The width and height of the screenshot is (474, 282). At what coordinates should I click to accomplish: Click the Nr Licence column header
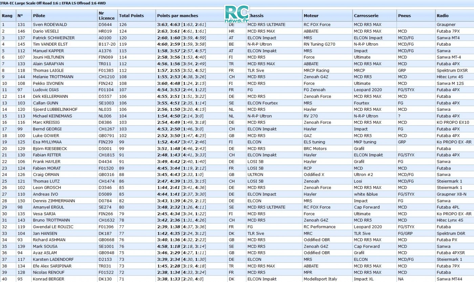click(x=107, y=16)
